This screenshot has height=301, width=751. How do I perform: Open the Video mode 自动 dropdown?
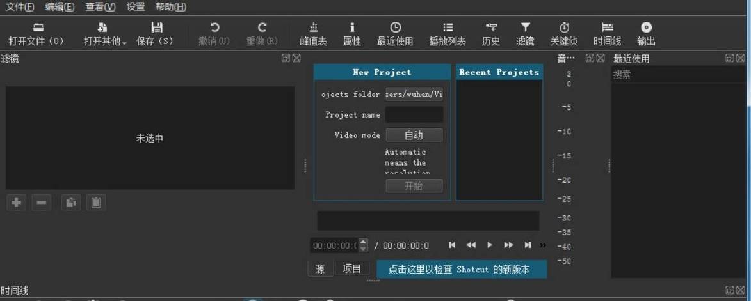414,135
